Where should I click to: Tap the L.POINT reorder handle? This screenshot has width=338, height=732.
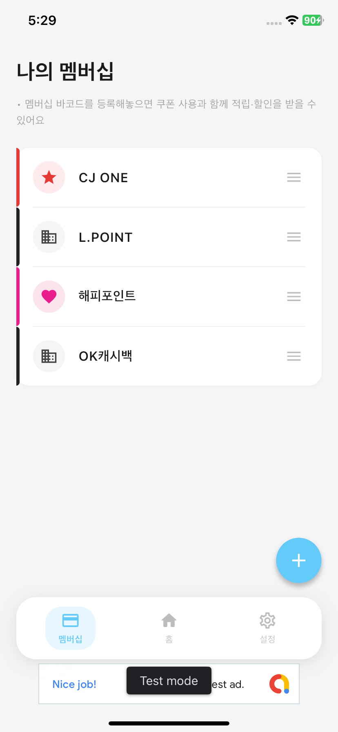294,237
